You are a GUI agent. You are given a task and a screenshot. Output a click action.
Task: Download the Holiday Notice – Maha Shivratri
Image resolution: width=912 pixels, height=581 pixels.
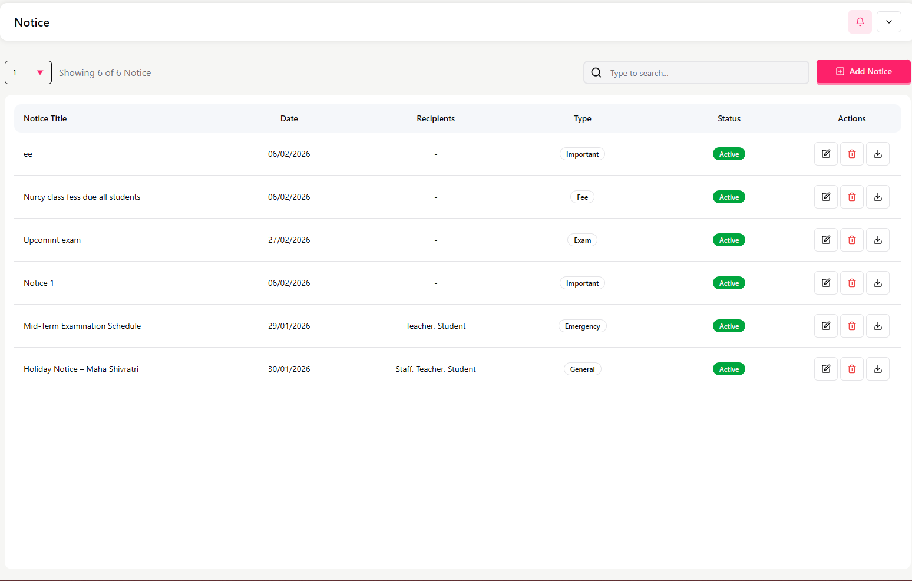point(877,369)
